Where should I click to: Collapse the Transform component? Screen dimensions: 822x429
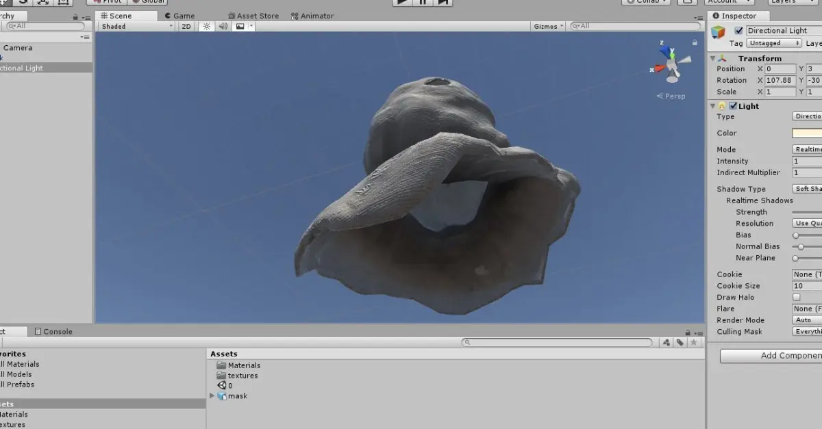pyautogui.click(x=713, y=58)
